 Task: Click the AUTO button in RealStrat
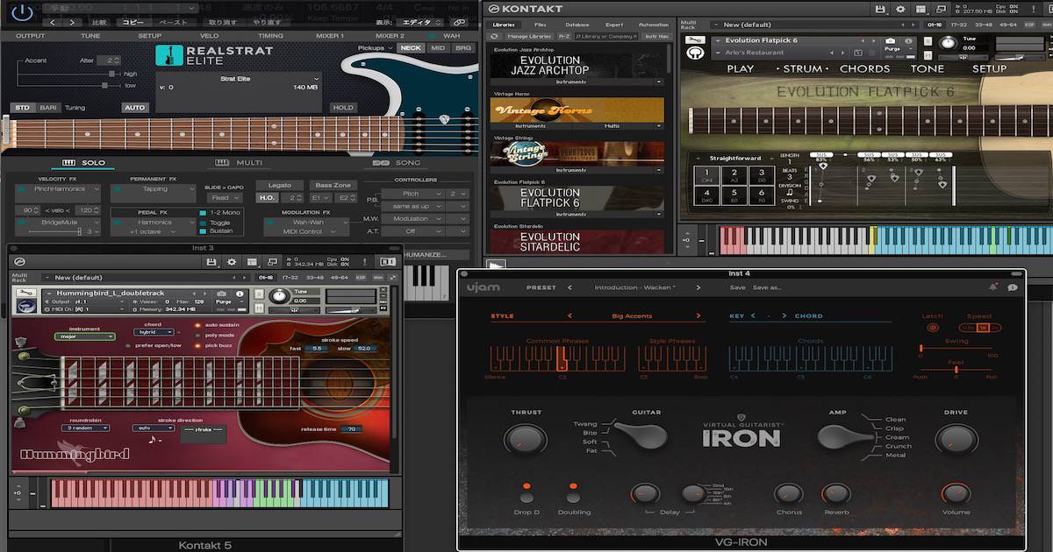tap(135, 108)
